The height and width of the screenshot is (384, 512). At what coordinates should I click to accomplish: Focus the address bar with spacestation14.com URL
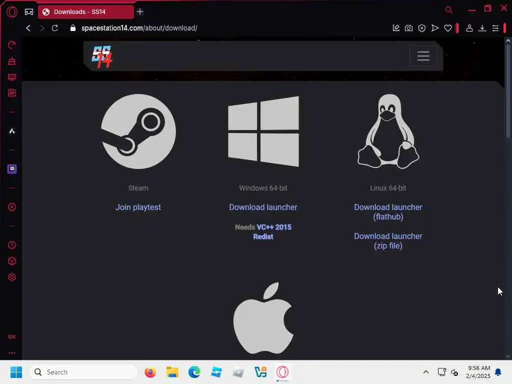click(x=139, y=28)
